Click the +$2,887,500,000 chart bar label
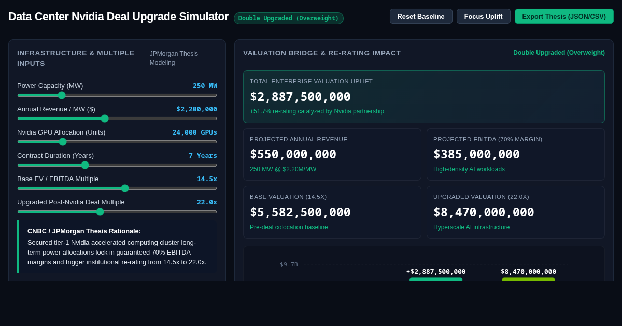The height and width of the screenshot is (326, 622). click(x=436, y=272)
